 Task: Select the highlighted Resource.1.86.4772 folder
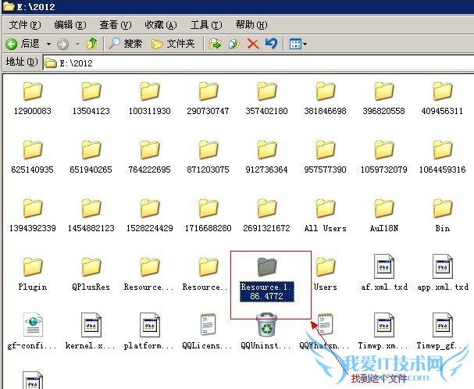(x=266, y=280)
